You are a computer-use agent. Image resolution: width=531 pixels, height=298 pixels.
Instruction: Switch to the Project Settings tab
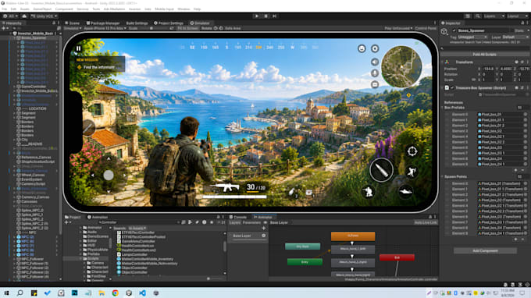(169, 23)
